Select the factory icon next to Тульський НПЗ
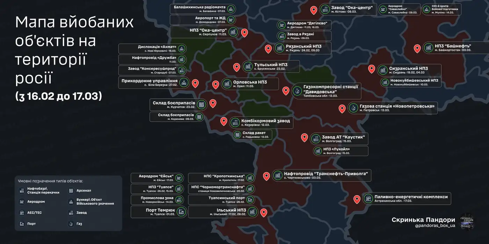 [248, 66]
